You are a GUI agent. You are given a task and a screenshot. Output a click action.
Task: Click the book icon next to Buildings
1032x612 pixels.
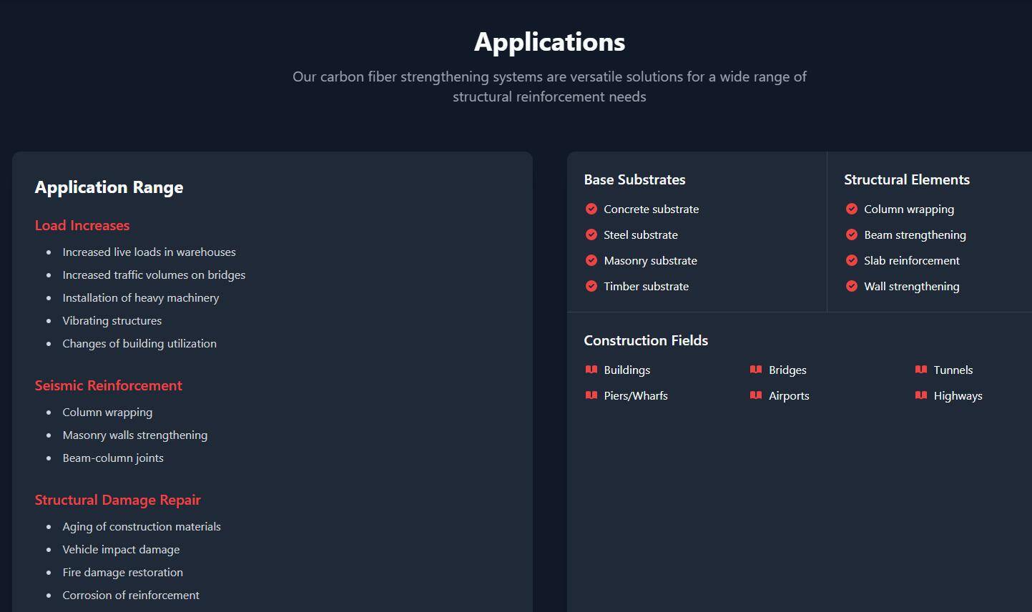coord(591,370)
